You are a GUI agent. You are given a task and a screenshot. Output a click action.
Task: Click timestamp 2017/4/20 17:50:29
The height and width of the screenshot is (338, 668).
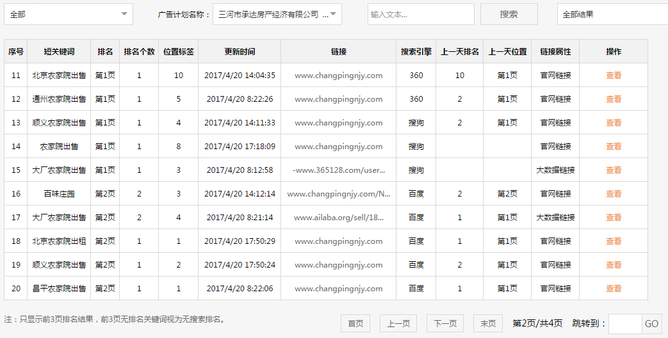[x=240, y=241]
